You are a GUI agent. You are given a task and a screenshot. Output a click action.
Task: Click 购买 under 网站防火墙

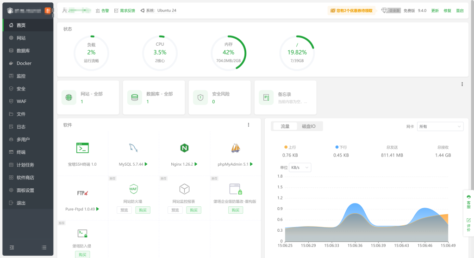point(143,210)
